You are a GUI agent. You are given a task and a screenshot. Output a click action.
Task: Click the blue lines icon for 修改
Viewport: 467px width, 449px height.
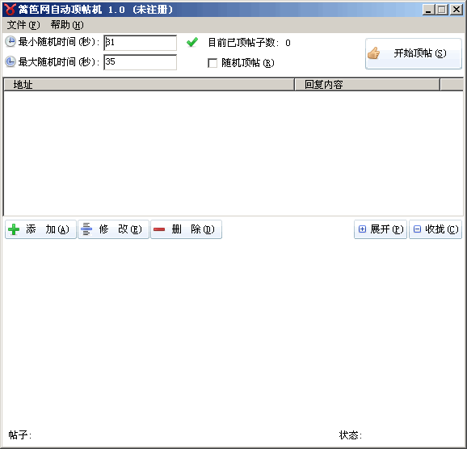(86, 229)
